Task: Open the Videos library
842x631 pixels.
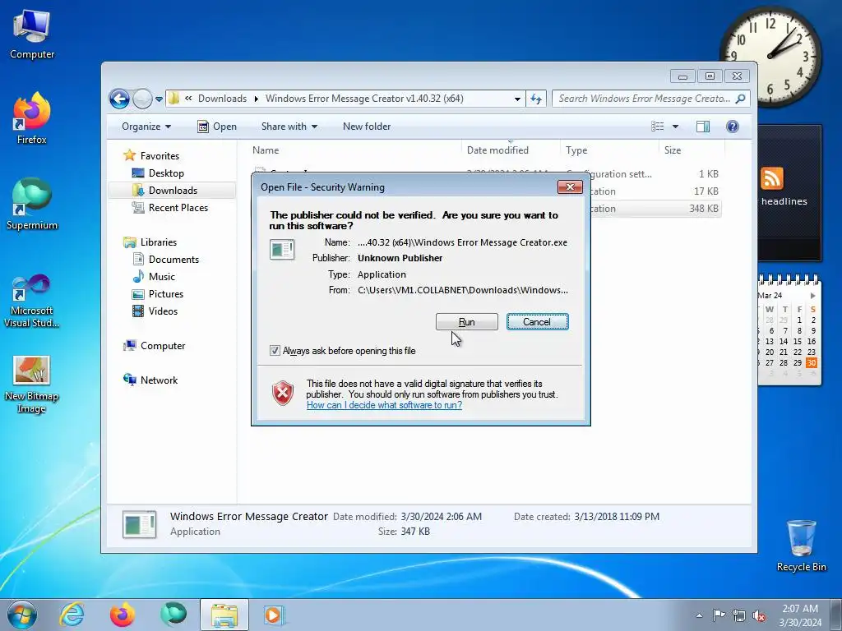Action: tap(155, 311)
